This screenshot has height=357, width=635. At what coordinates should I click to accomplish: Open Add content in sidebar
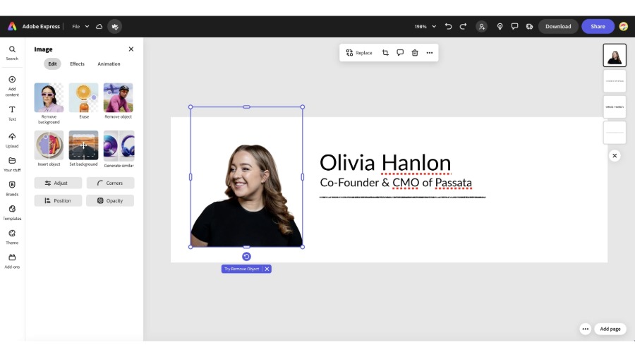[12, 86]
